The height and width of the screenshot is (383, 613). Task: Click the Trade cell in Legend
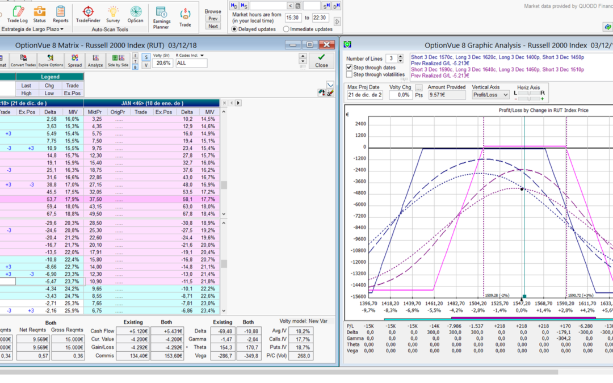72,85
